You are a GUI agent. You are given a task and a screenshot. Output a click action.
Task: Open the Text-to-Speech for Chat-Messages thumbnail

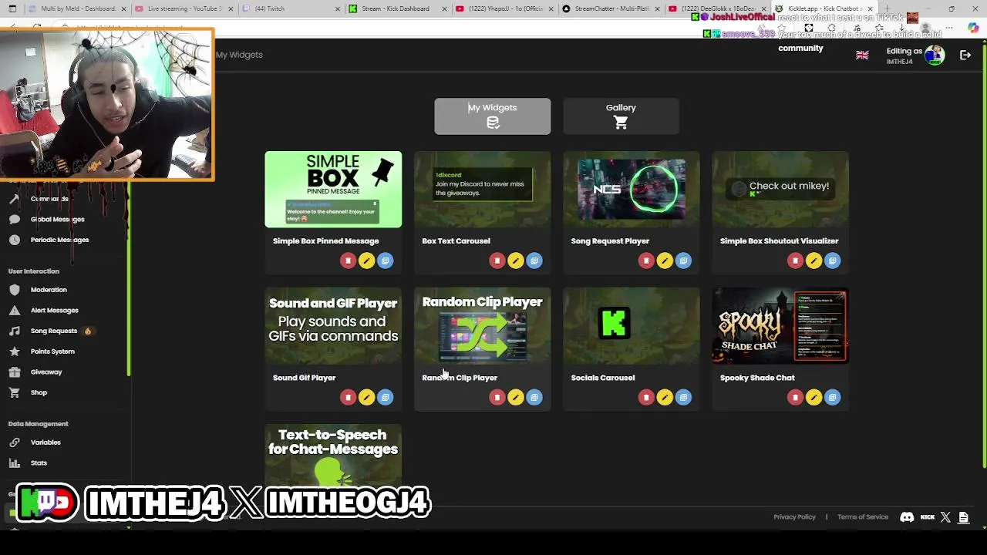pos(333,456)
